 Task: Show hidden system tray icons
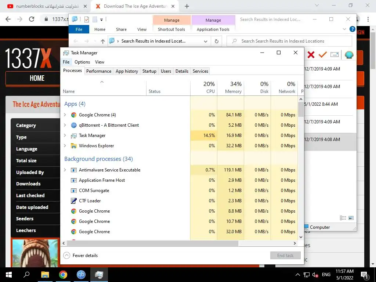point(297,275)
